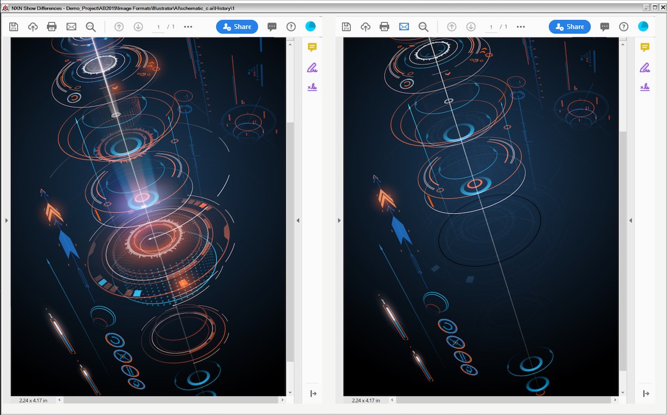Expand the tools pane via the bottom-right arrow

(646, 393)
